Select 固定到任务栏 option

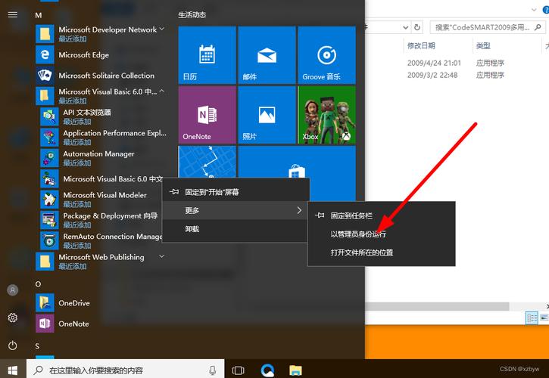coord(382,215)
